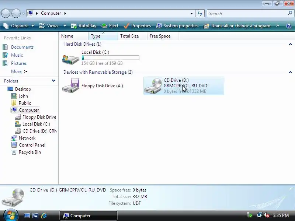This screenshot has height=221, width=295.
Task: Click the computer icon in address bar
Action: (30, 13)
